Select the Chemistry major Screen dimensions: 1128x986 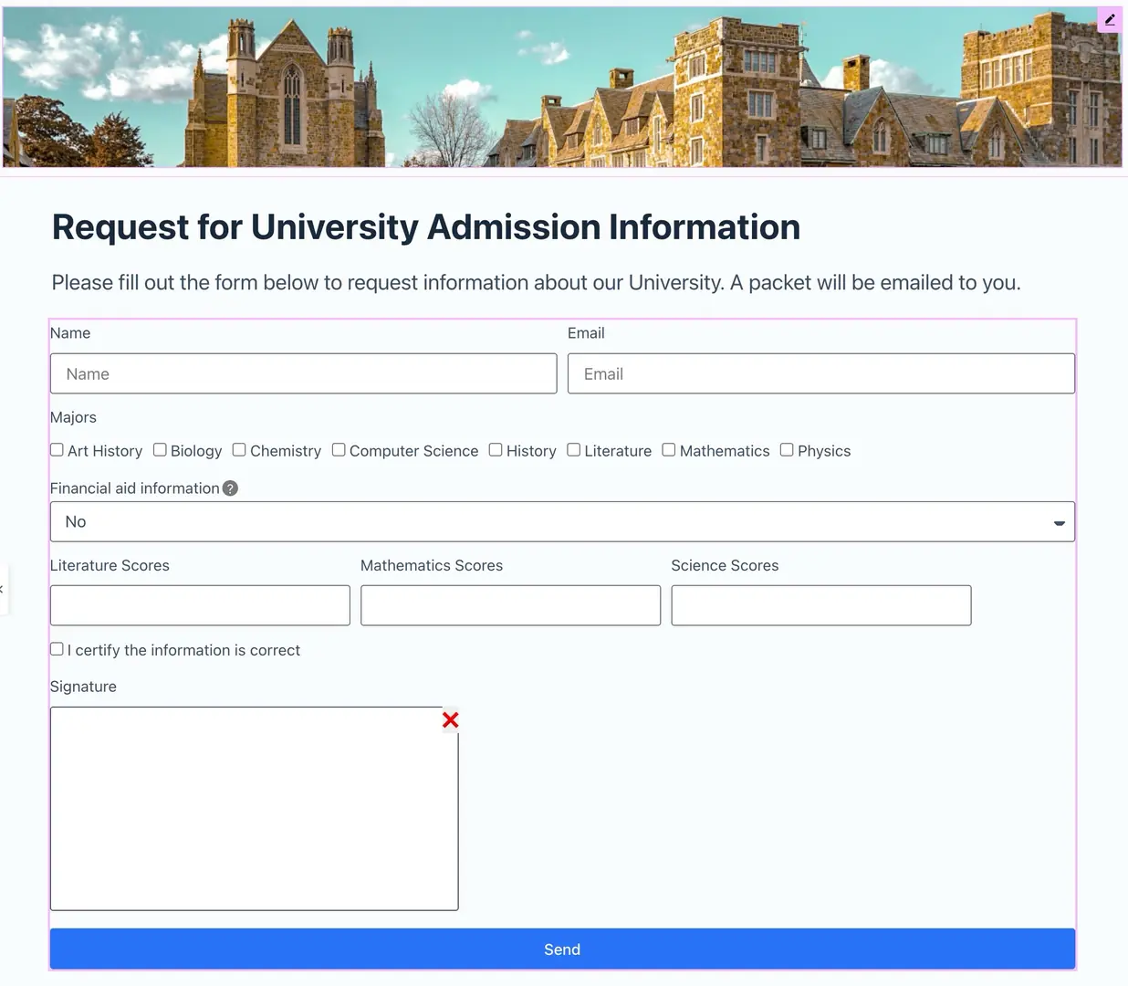[238, 449]
